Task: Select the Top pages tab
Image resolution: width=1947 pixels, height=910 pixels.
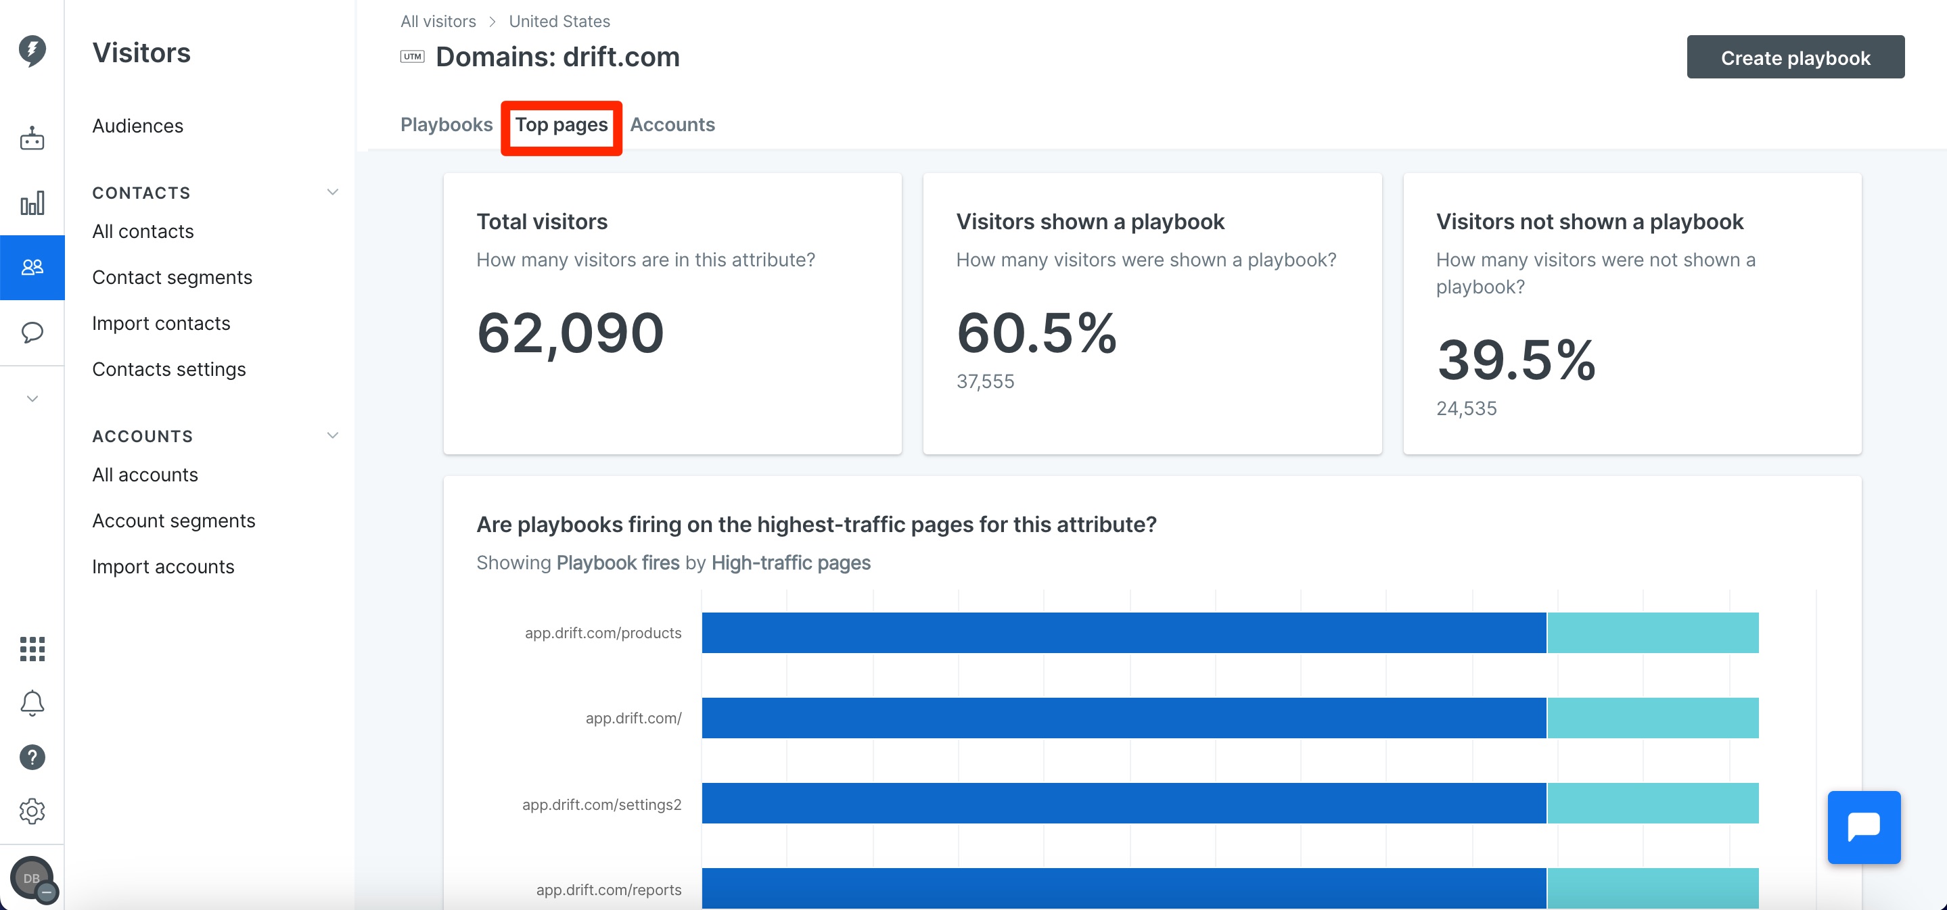Action: (561, 124)
